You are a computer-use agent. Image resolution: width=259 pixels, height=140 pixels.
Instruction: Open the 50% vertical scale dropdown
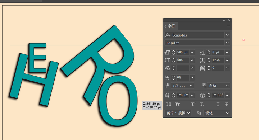pyautogui.click(x=192, y=60)
